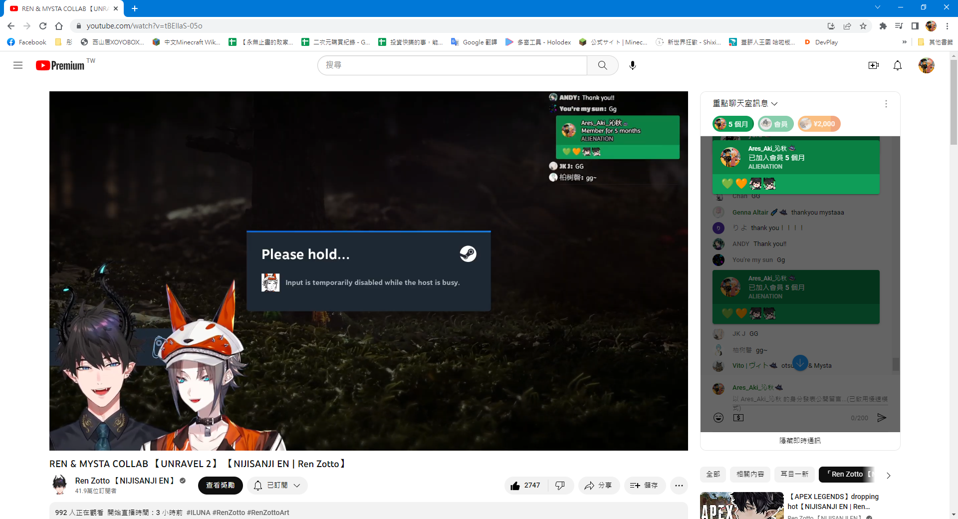958x519 pixels.
Task: Send chat message arrow icon
Action: click(882, 418)
